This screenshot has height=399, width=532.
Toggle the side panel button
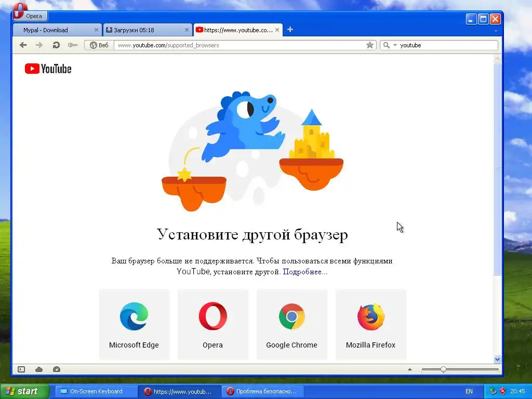(21, 369)
